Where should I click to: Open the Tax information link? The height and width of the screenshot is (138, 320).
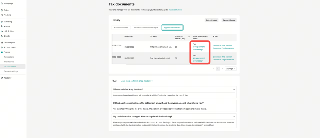click(175, 10)
